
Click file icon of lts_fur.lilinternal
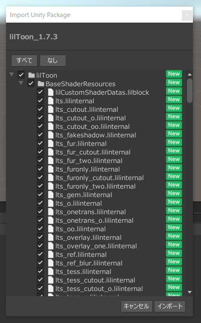click(x=51, y=143)
